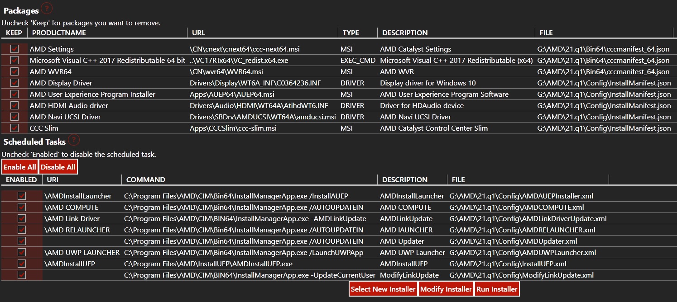Image resolution: width=677 pixels, height=302 pixels.
Task: Uncheck Keep for AMD HDMI Audio driver
Action: click(x=14, y=105)
